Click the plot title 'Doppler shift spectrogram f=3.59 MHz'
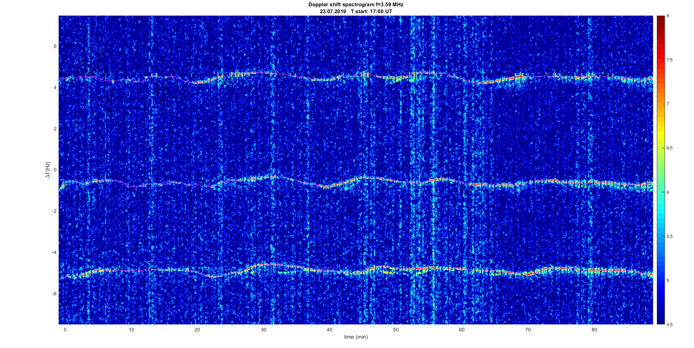 pos(356,5)
